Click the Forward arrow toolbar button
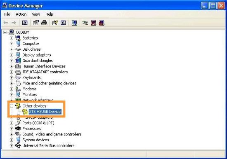The width and height of the screenshot is (227, 159). [14, 23]
